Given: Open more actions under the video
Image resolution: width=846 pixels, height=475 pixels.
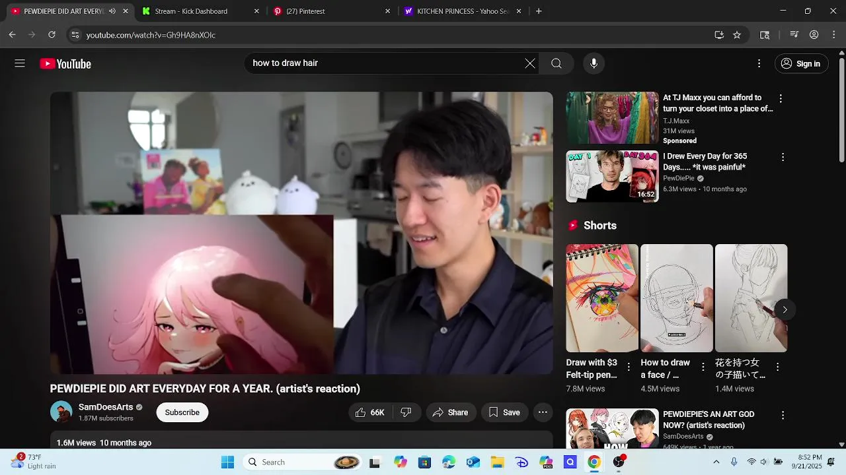Looking at the screenshot, I should point(543,412).
